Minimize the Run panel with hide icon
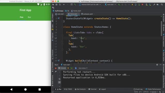 tap(160, 65)
